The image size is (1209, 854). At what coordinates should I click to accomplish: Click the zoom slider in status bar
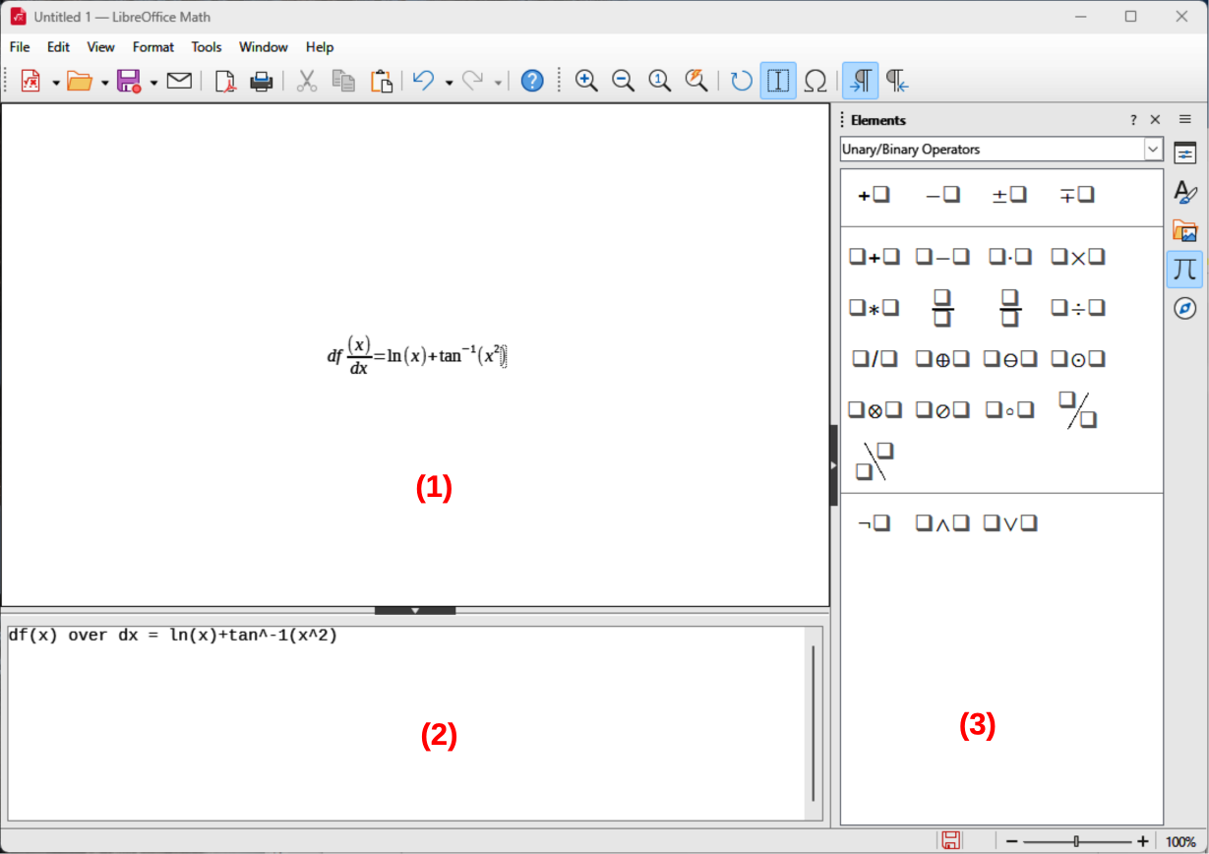point(1076,841)
